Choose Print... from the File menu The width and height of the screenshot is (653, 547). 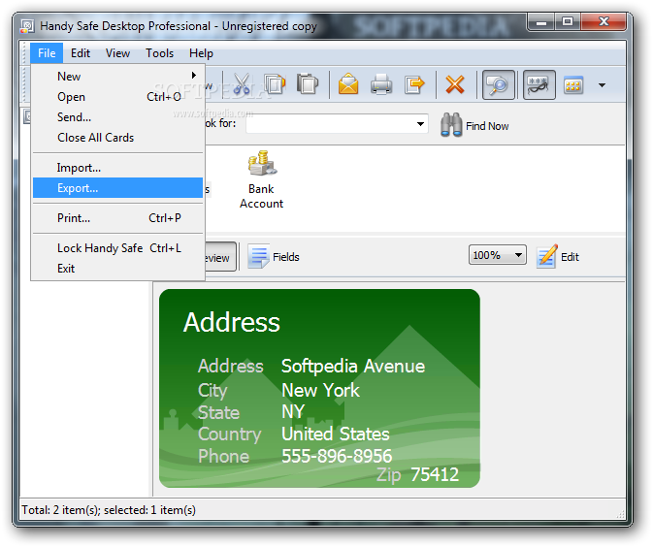pos(117,218)
